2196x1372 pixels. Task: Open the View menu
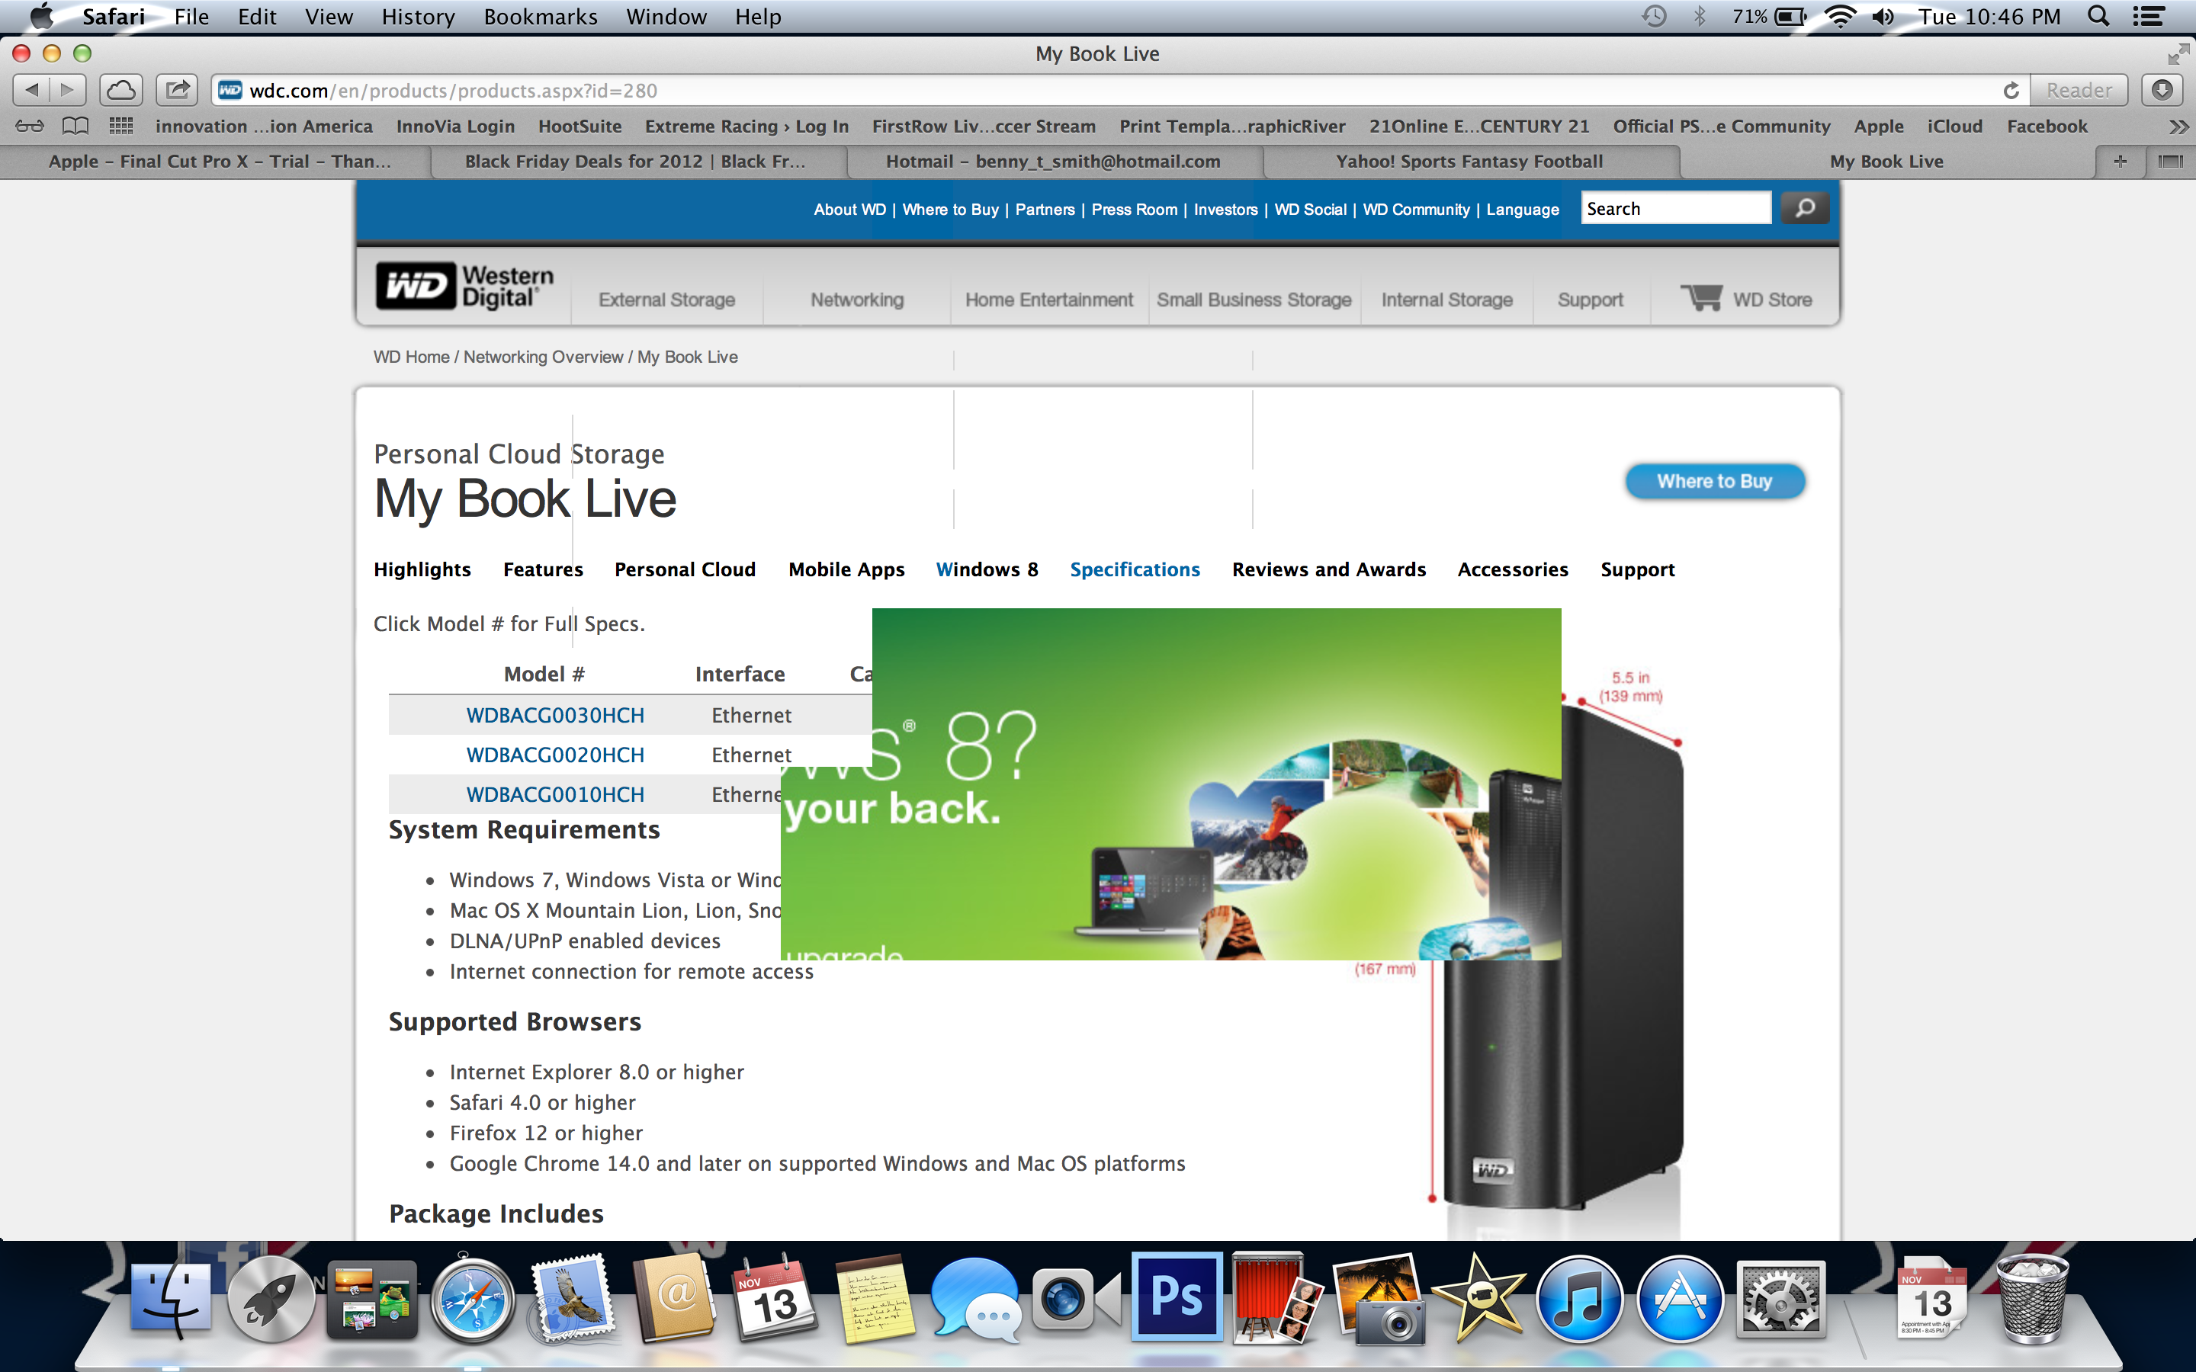pos(329,16)
